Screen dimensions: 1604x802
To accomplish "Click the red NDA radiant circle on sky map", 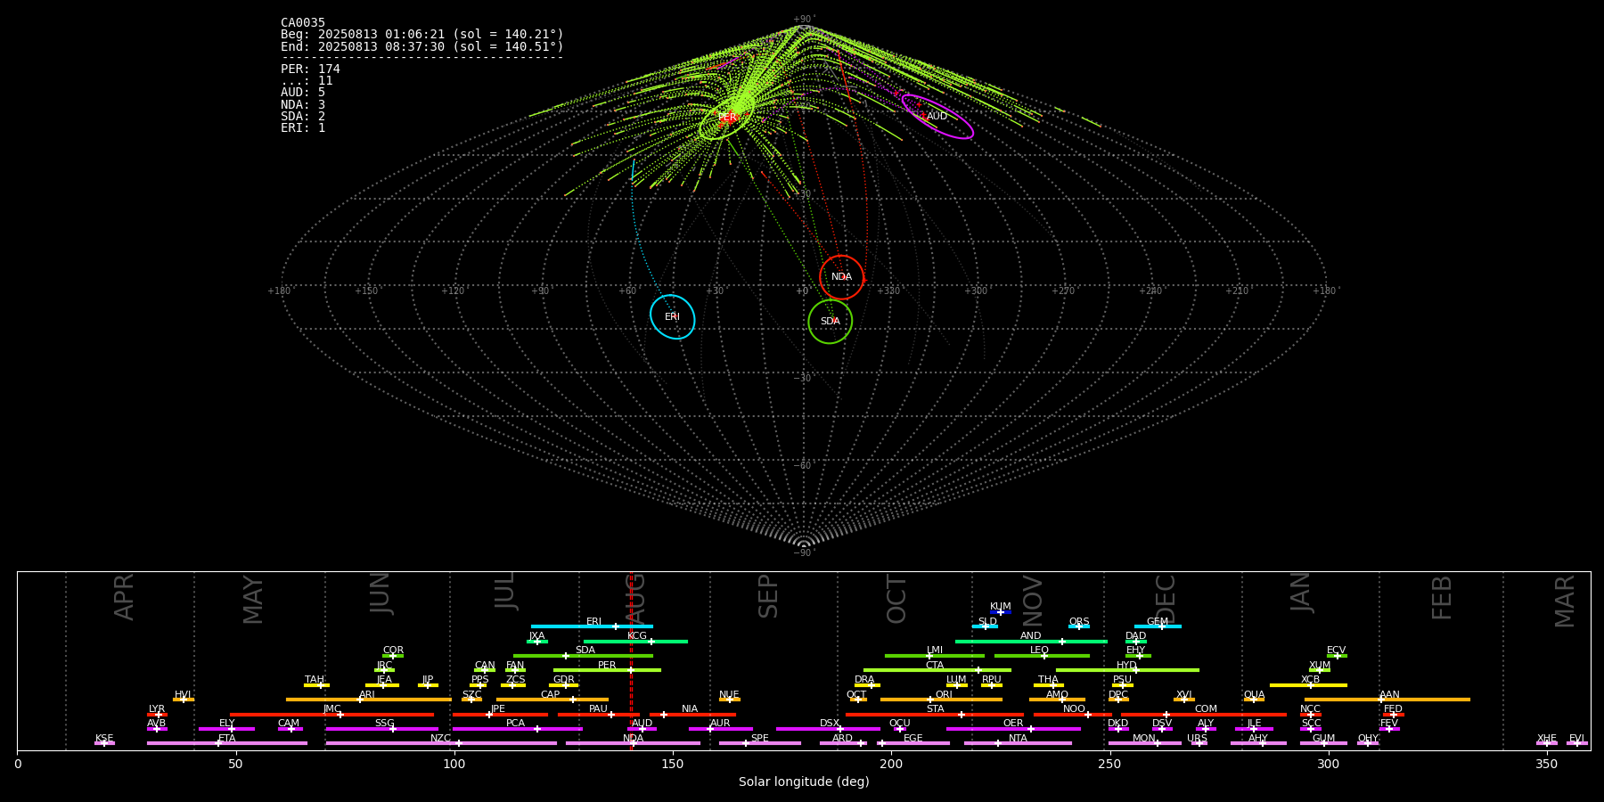I will click(841, 277).
